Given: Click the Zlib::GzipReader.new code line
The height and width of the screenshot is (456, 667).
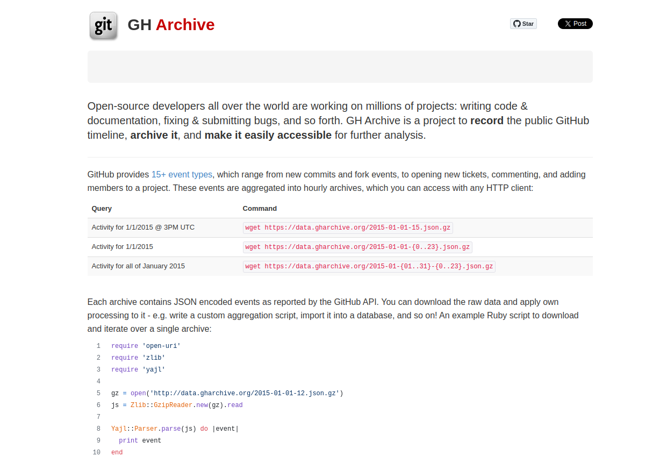Looking at the screenshot, I should 177,405.
